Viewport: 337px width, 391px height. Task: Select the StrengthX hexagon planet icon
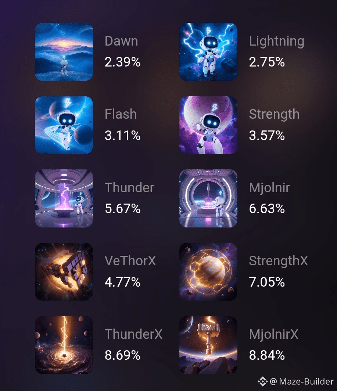208,272
